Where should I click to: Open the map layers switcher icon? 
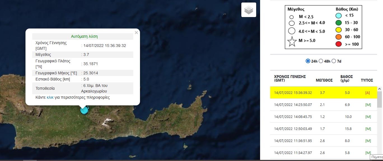249,10
